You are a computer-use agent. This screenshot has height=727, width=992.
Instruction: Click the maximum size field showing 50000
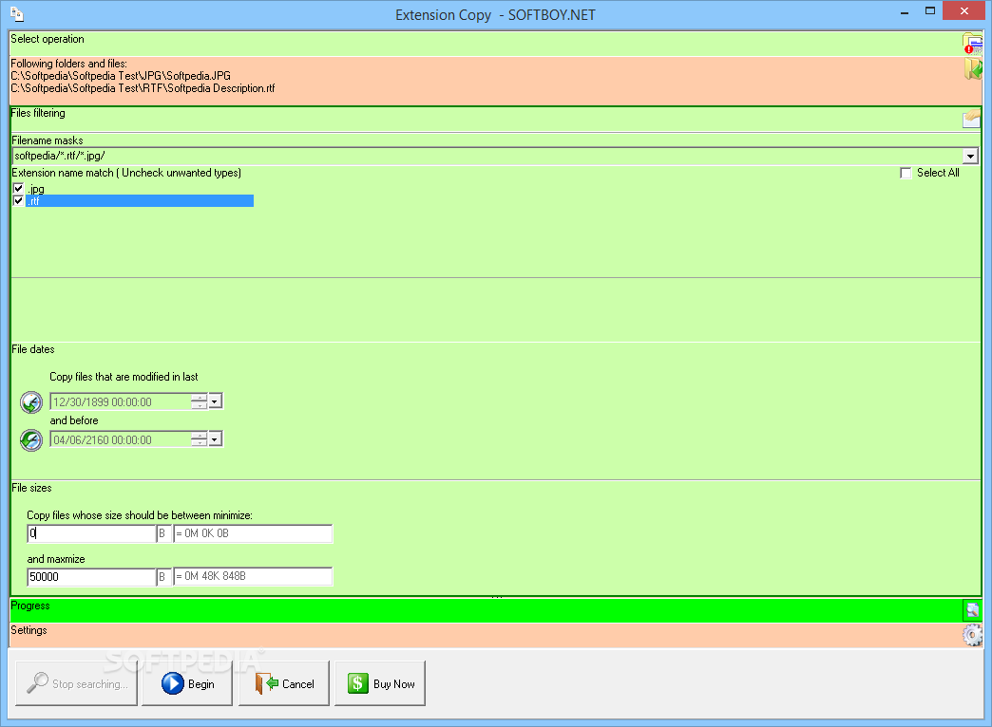[x=91, y=576]
